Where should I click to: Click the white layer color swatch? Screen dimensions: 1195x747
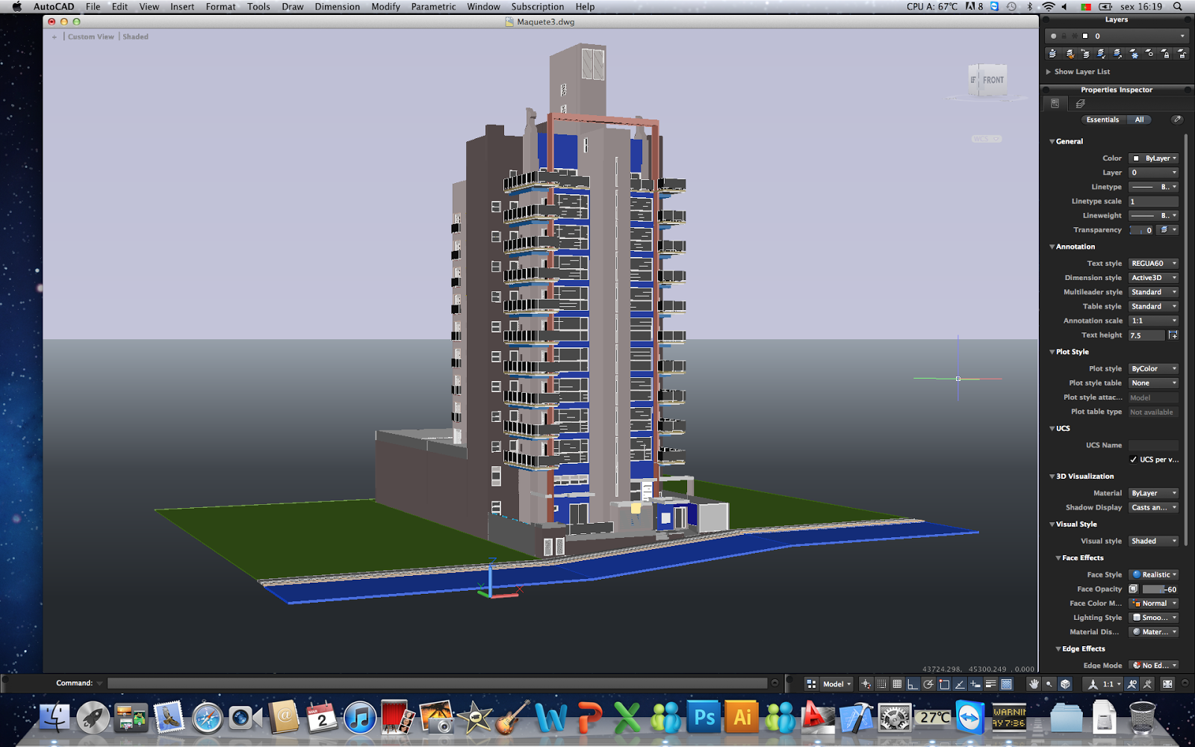tap(1085, 36)
